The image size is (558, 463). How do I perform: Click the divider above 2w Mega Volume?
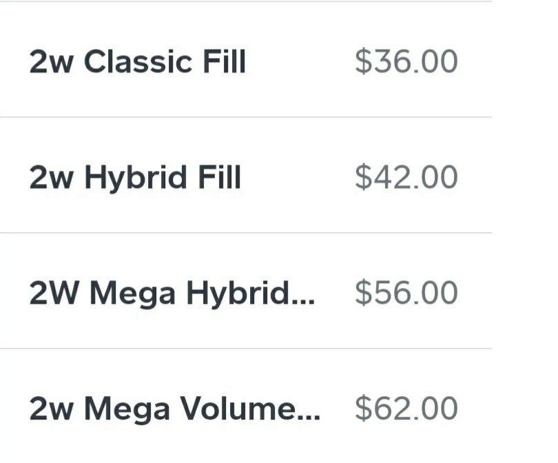coord(246,349)
